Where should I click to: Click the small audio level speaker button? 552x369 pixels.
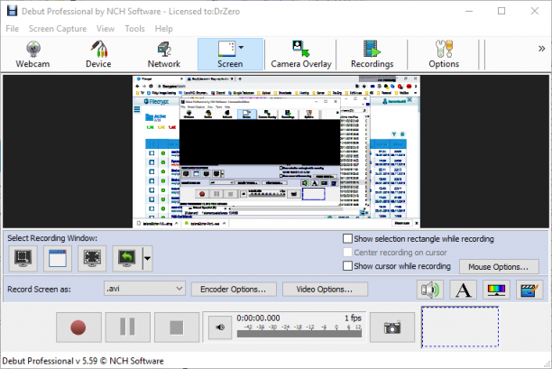[220, 327]
